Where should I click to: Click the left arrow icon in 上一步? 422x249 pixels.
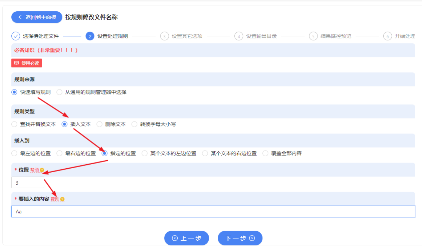tap(175, 238)
